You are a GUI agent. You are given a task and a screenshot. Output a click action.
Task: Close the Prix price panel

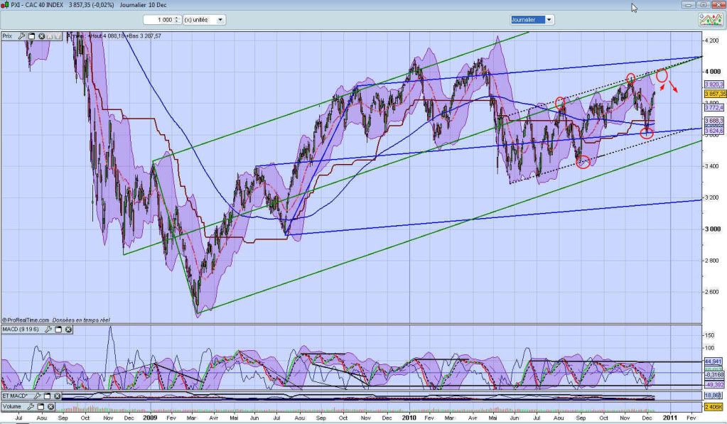(x=42, y=36)
